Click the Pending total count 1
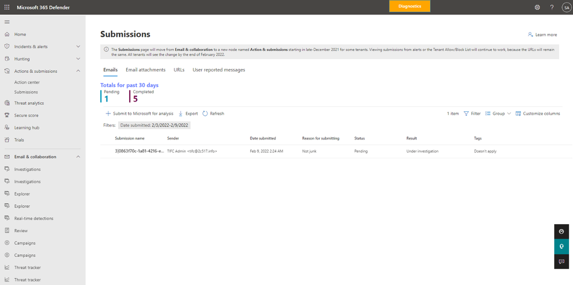Image resolution: width=573 pixels, height=285 pixels. [106, 99]
